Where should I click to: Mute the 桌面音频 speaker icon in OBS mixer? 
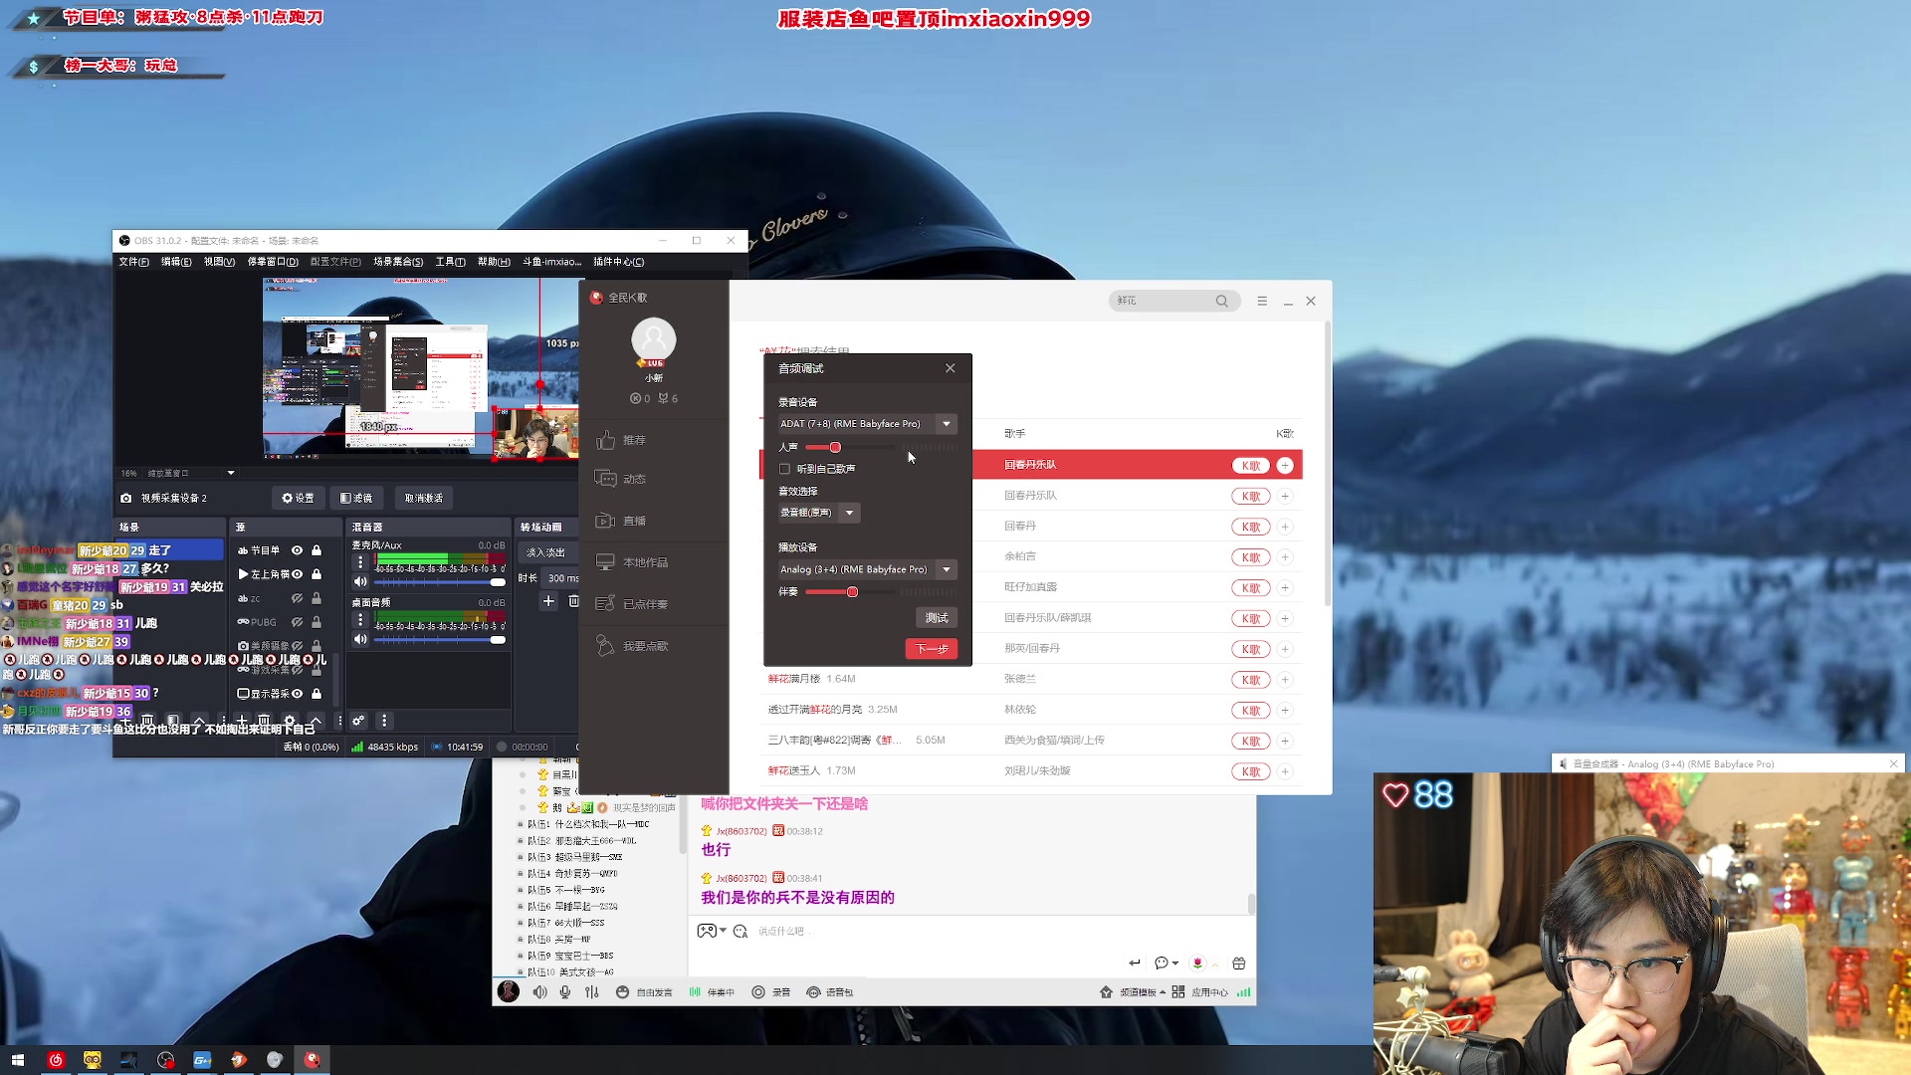pyautogui.click(x=360, y=639)
